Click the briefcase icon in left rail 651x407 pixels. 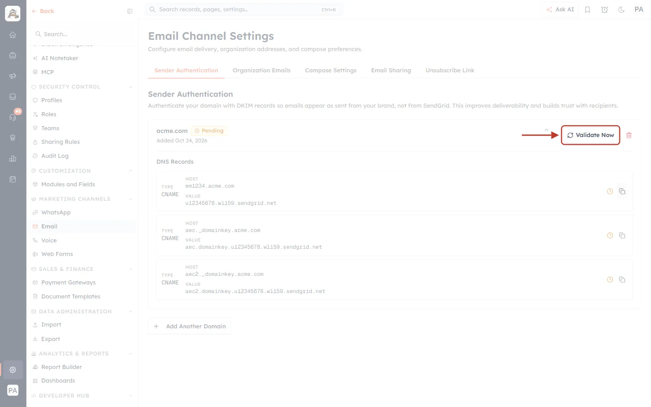pos(13,55)
